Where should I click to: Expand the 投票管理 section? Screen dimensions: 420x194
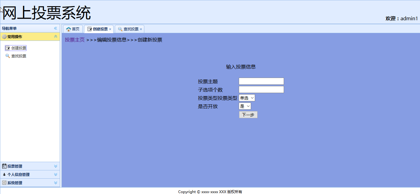(56, 166)
